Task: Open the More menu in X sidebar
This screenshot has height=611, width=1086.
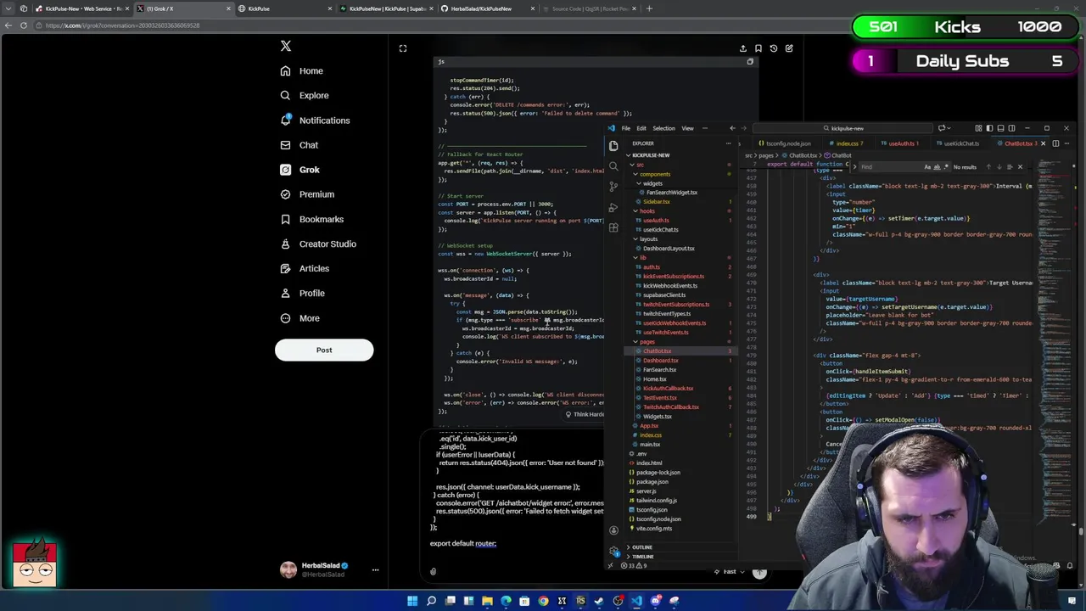Action: (x=300, y=318)
